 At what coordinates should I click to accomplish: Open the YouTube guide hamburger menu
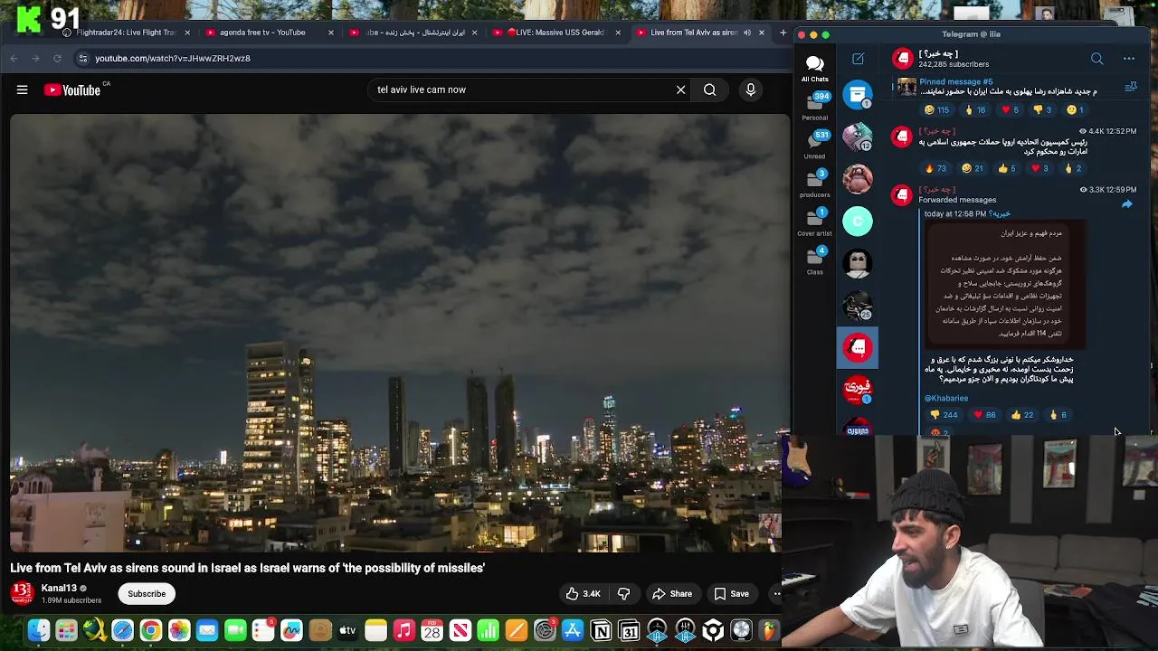22,90
